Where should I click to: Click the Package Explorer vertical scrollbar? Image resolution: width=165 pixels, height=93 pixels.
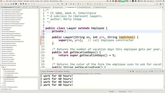[38, 49]
